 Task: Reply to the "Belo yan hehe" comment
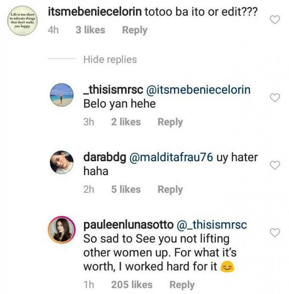tap(170, 122)
